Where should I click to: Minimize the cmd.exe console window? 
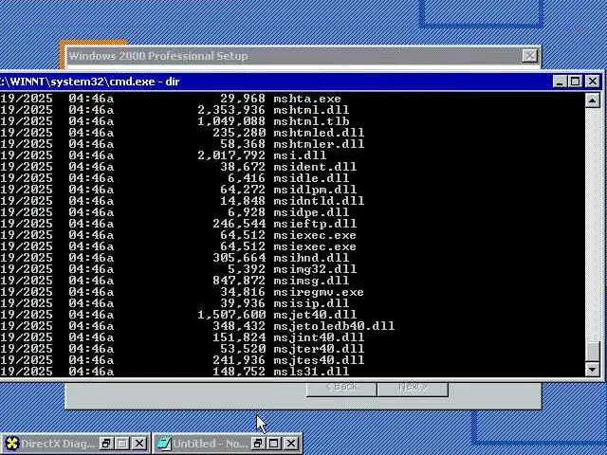coord(560,82)
